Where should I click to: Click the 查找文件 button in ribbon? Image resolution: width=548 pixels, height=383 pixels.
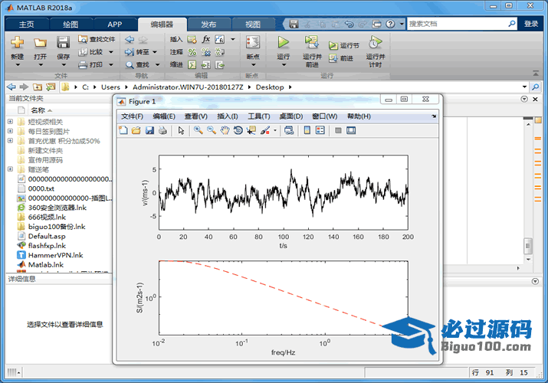coord(96,39)
